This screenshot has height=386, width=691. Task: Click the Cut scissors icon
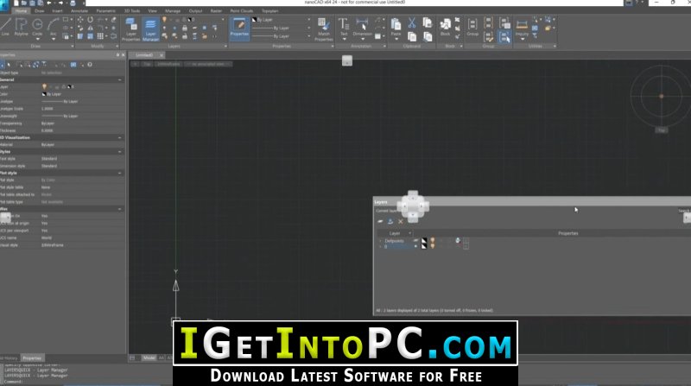pyautogui.click(x=412, y=22)
